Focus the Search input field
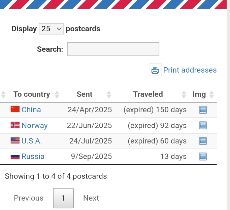230x210 pixels. pyautogui.click(x=113, y=49)
